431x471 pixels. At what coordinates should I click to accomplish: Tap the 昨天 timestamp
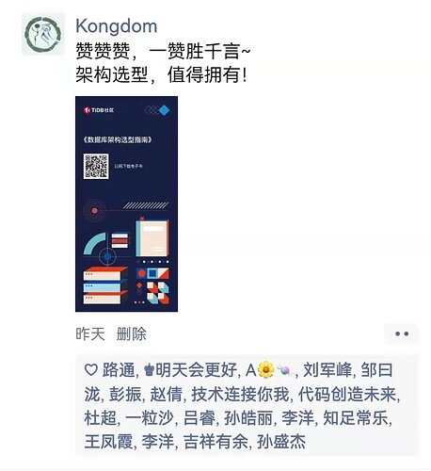[90, 333]
